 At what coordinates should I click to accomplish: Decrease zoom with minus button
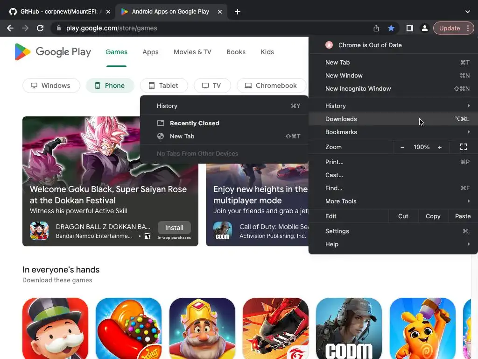[x=402, y=147]
